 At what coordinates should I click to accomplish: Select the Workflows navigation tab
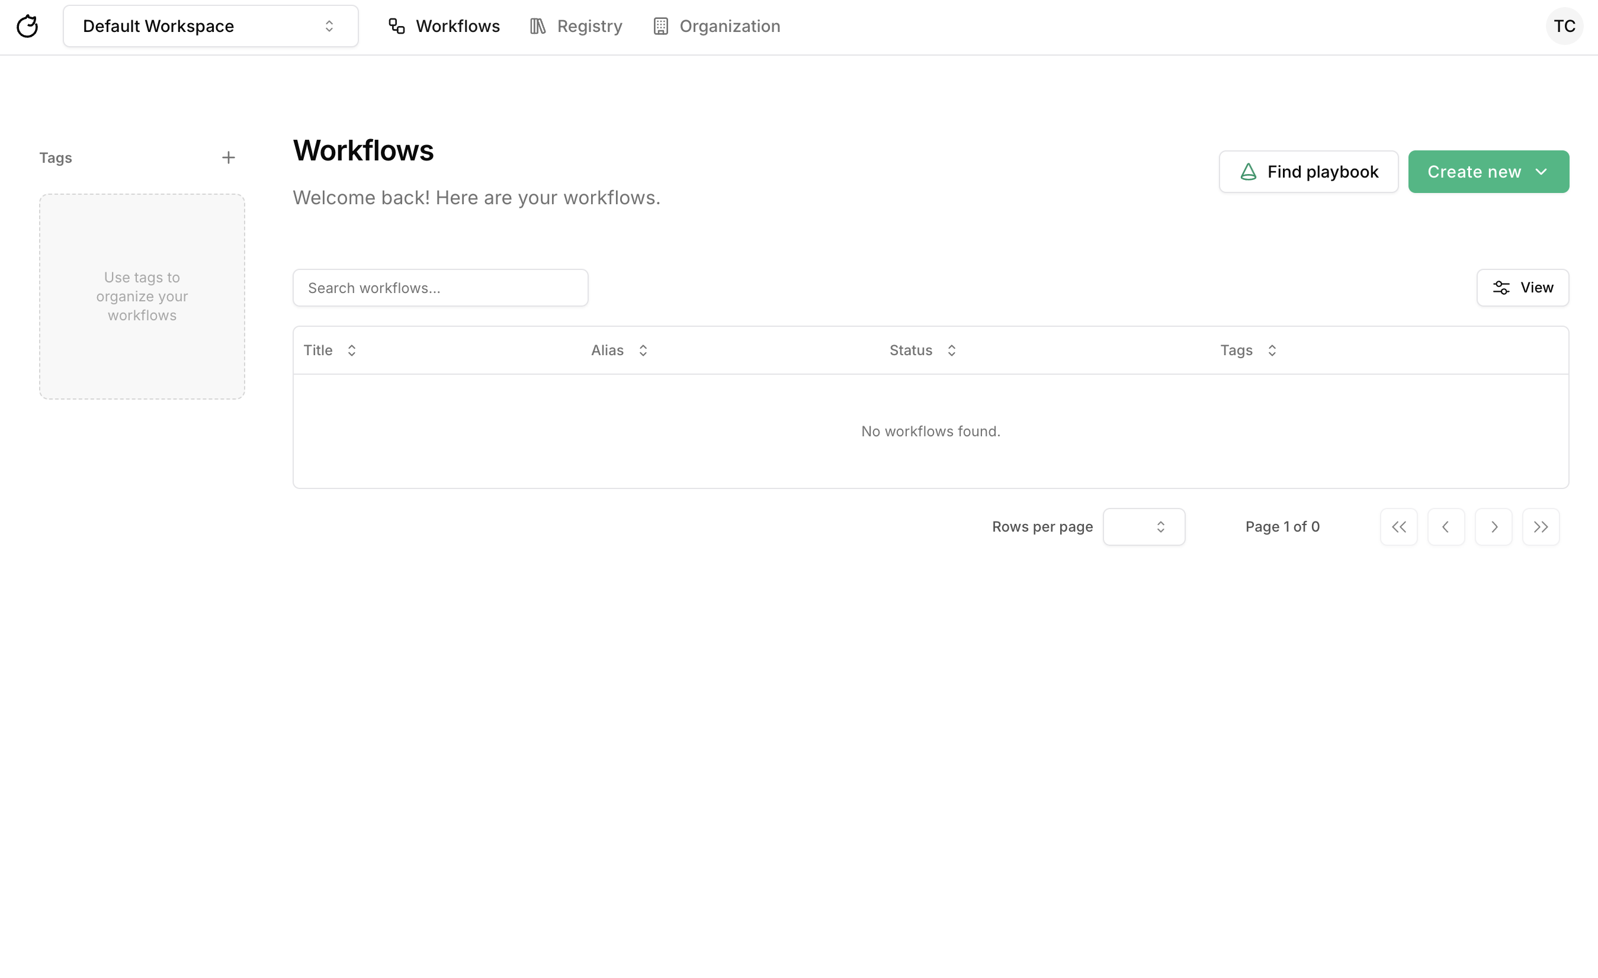(444, 27)
